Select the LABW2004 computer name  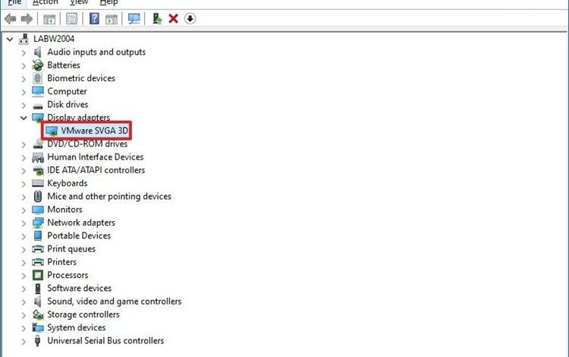pos(54,39)
